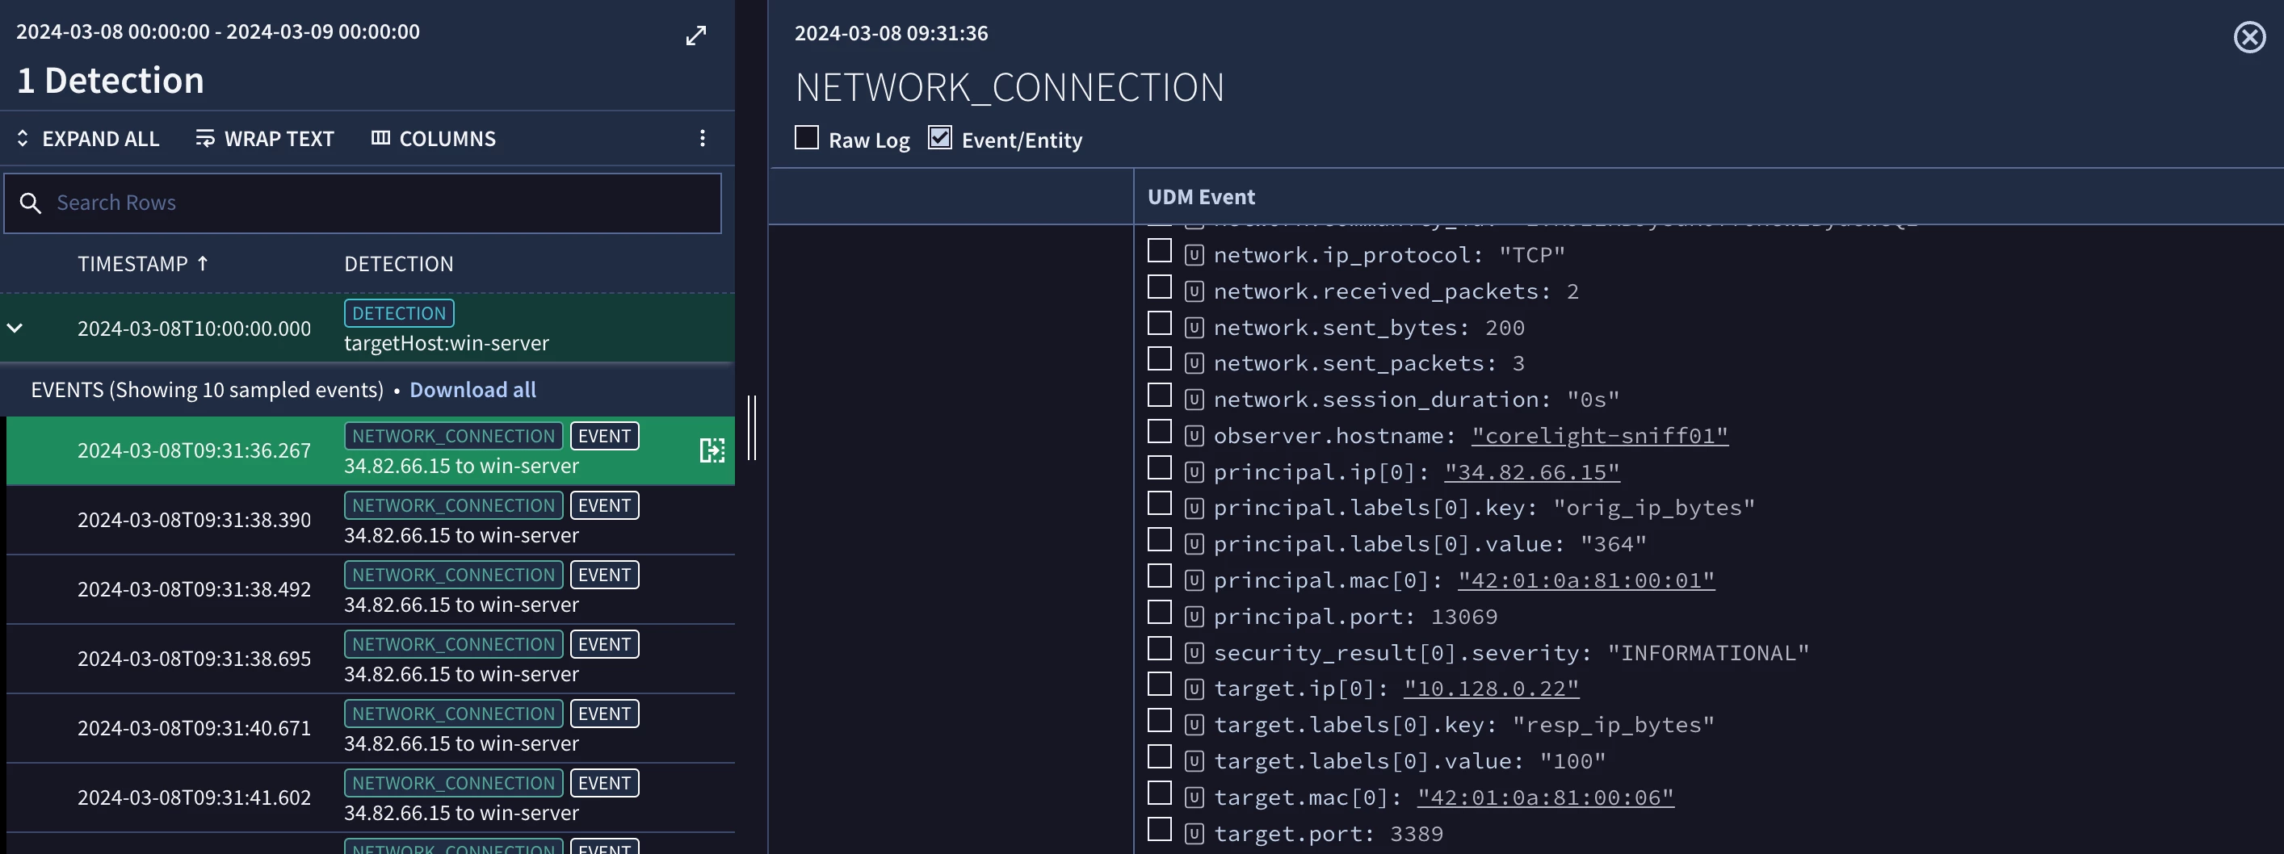Click the target.port value 3389
Image resolution: width=2284 pixels, height=854 pixels.
1416,834
